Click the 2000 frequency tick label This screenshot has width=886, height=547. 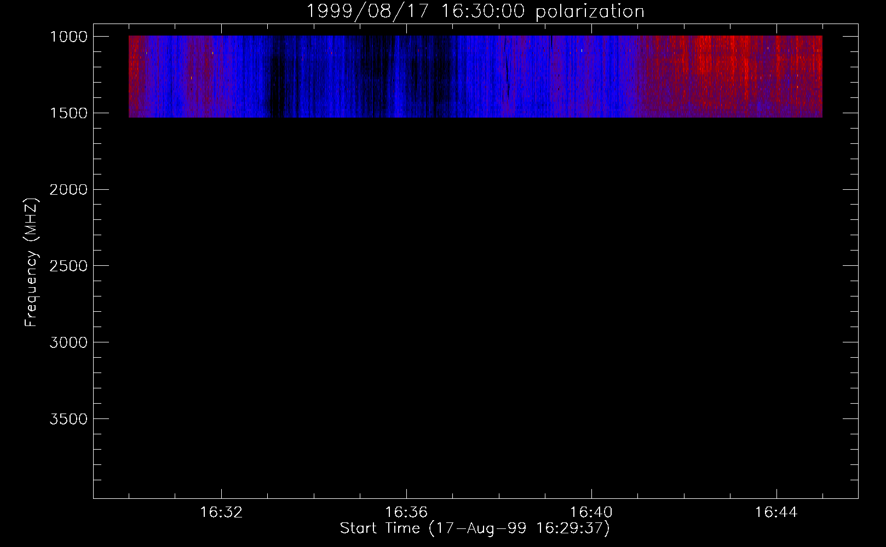(68, 190)
